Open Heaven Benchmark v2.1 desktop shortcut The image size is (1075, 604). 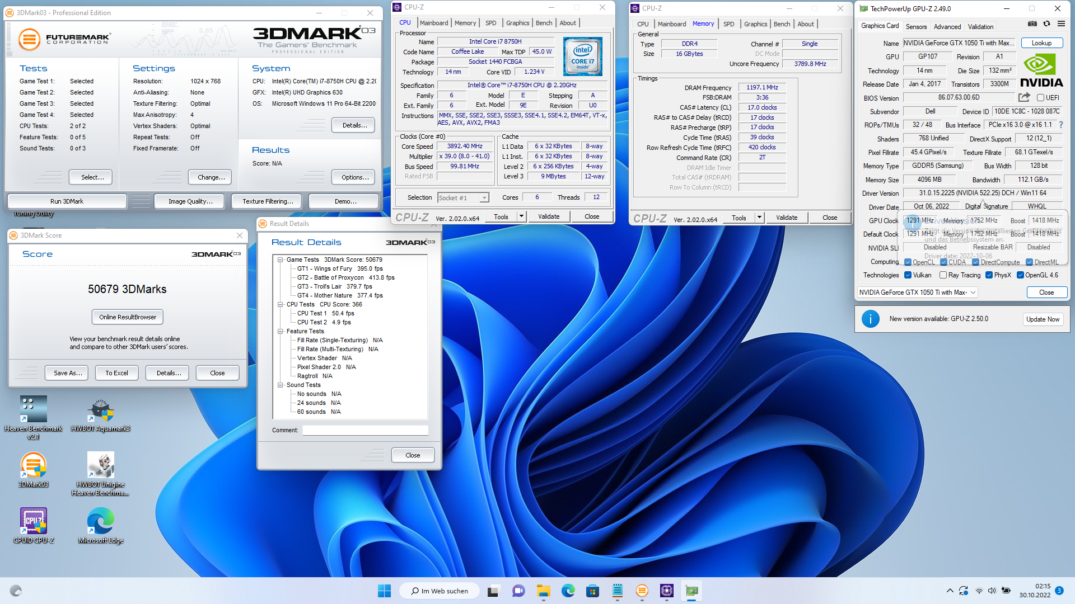pyautogui.click(x=34, y=418)
